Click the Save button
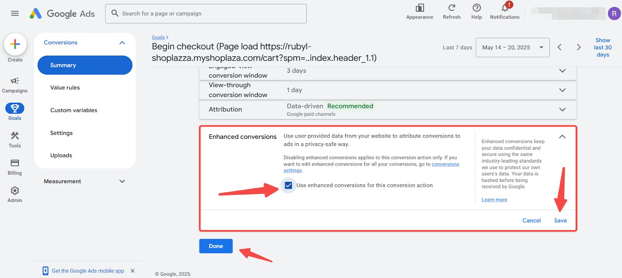The width and height of the screenshot is (622, 278). pos(560,220)
